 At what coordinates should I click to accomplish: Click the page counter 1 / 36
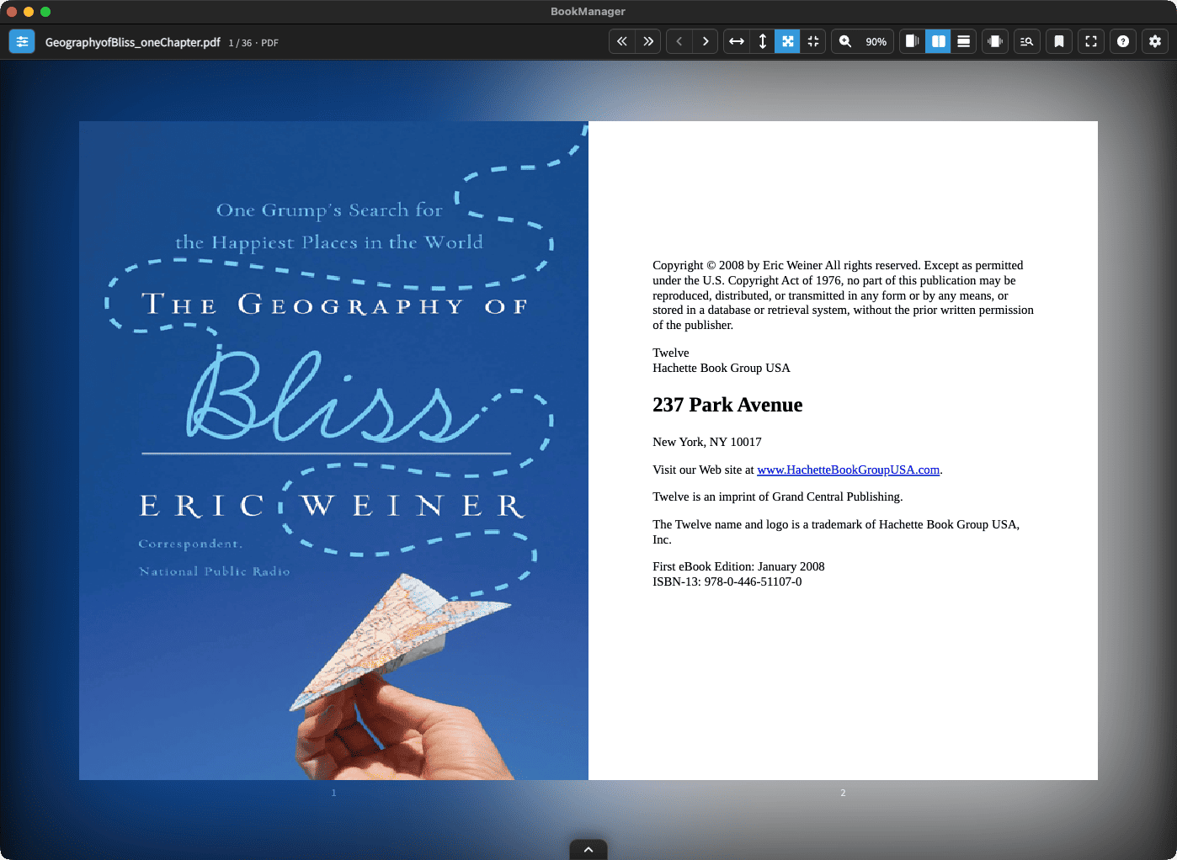(x=240, y=43)
